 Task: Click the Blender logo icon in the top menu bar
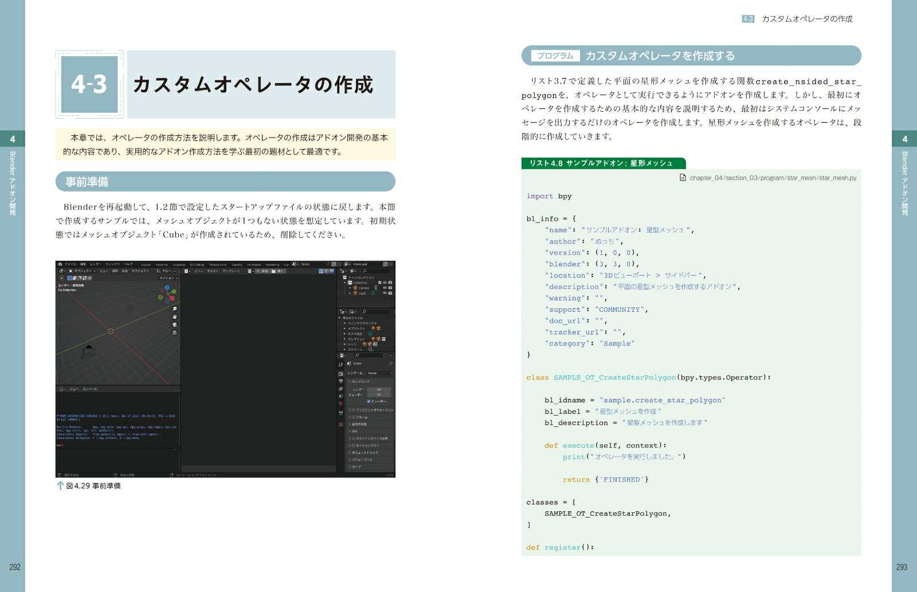tap(60, 264)
